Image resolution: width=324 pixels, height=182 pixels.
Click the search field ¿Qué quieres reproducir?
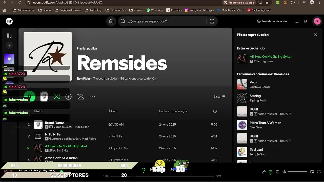[167, 21]
